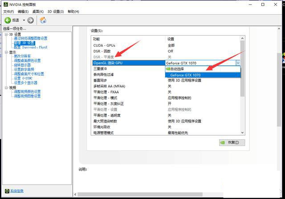Viewport: 285px width, 199px height.
Task: Collapse the 显示 tree node
Action: 6,53
